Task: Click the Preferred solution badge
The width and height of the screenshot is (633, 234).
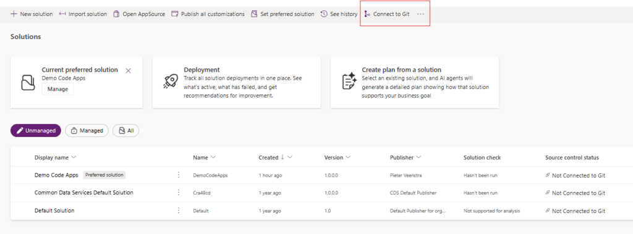Action: pyautogui.click(x=104, y=175)
